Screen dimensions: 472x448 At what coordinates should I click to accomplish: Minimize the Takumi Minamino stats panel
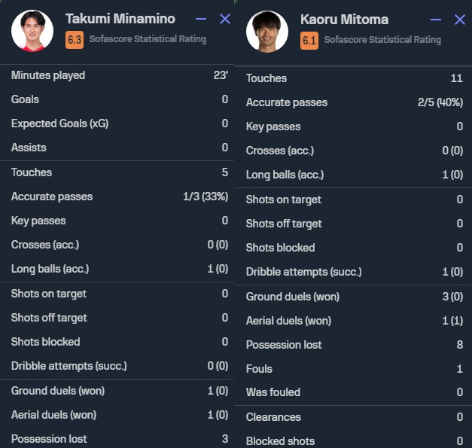[200, 19]
